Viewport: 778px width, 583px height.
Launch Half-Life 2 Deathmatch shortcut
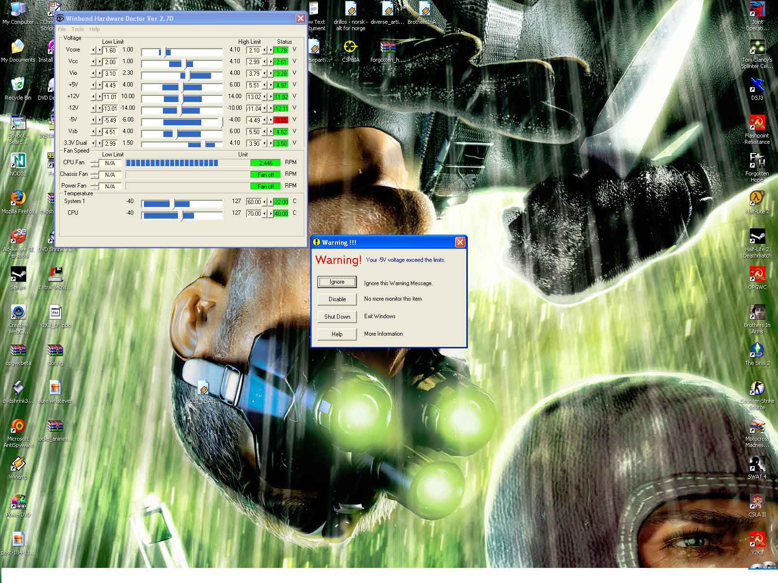(x=757, y=243)
